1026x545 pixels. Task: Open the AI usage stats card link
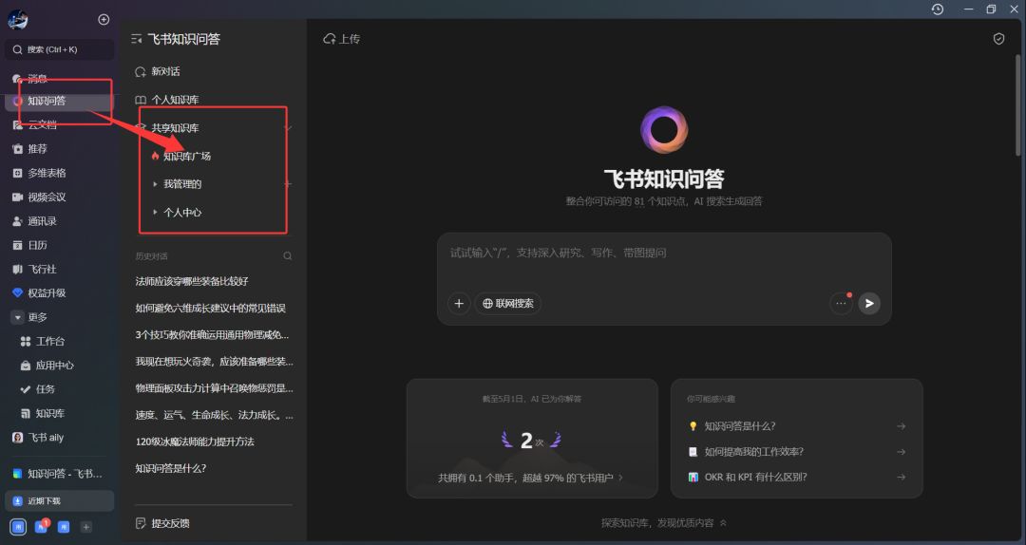pos(531,479)
